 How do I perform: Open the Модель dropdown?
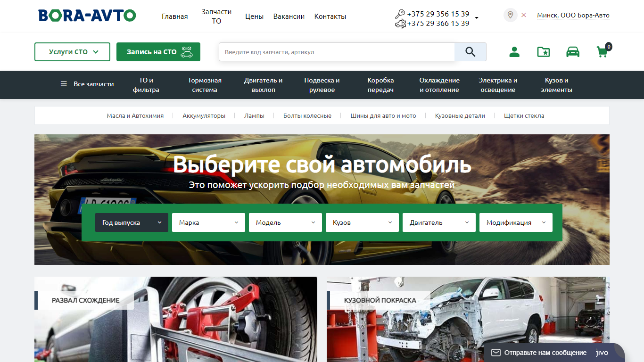coord(285,222)
